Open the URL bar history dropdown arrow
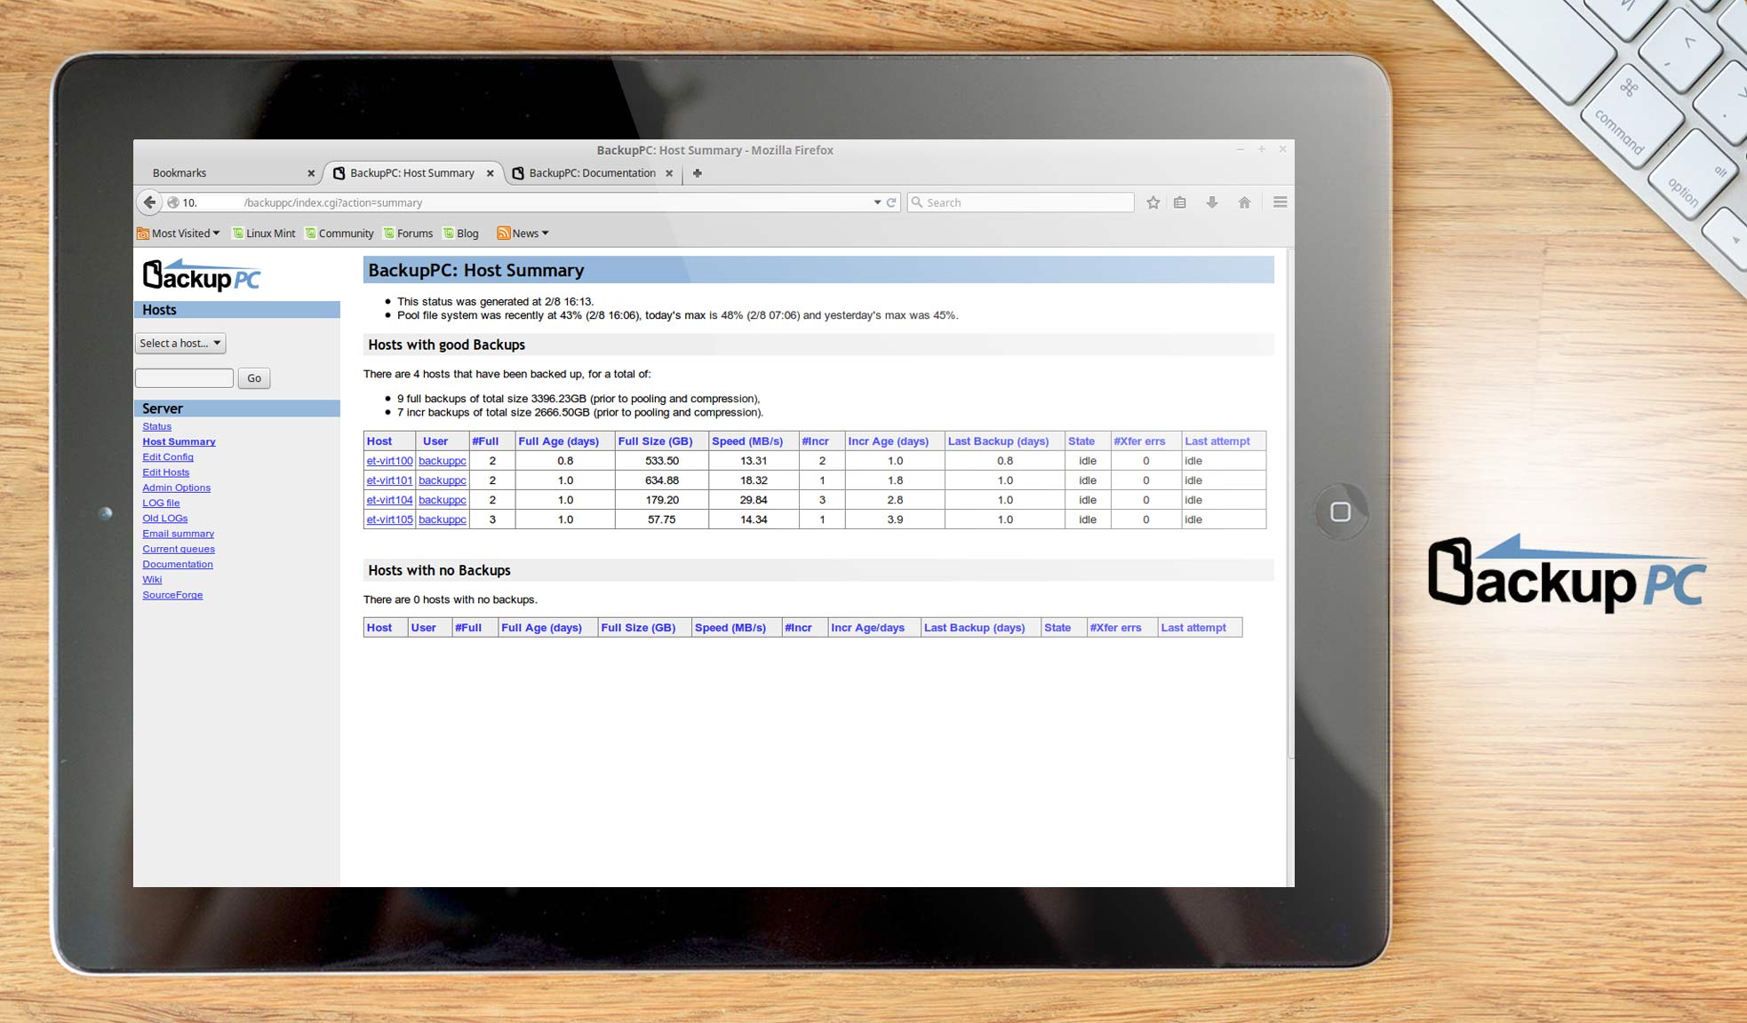 tap(877, 202)
